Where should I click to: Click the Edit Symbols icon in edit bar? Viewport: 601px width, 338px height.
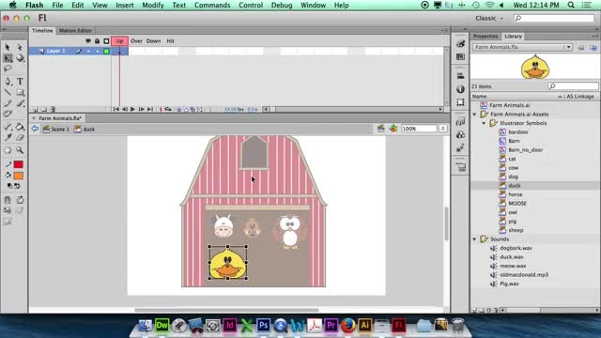[393, 129]
